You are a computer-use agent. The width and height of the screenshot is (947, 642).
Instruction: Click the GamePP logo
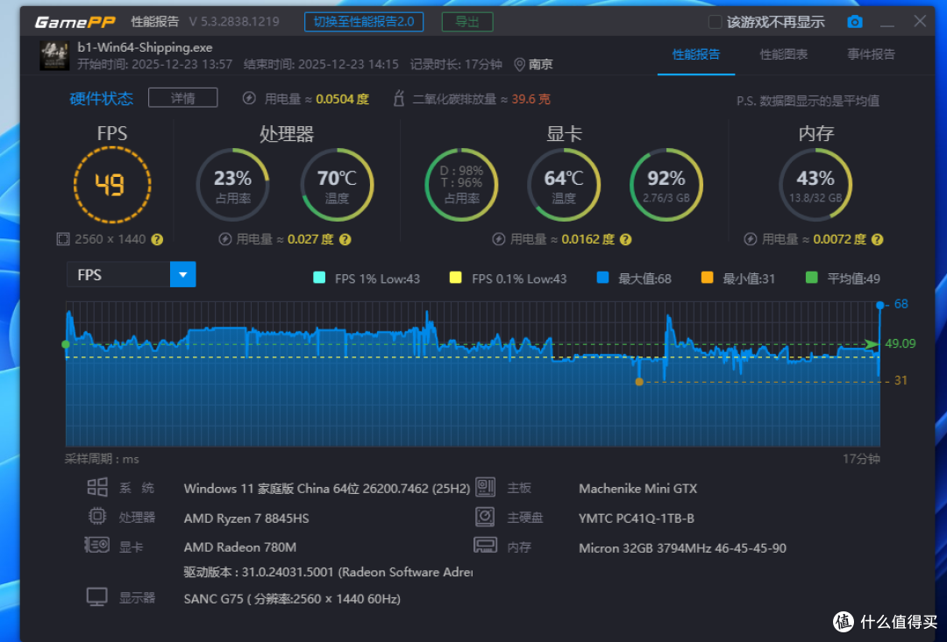pyautogui.click(x=75, y=22)
